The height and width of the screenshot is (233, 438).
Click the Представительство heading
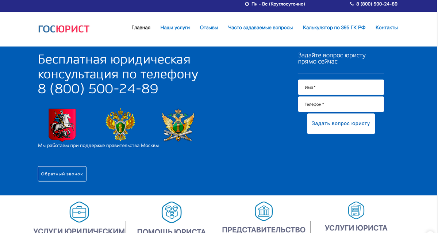[x=264, y=229]
